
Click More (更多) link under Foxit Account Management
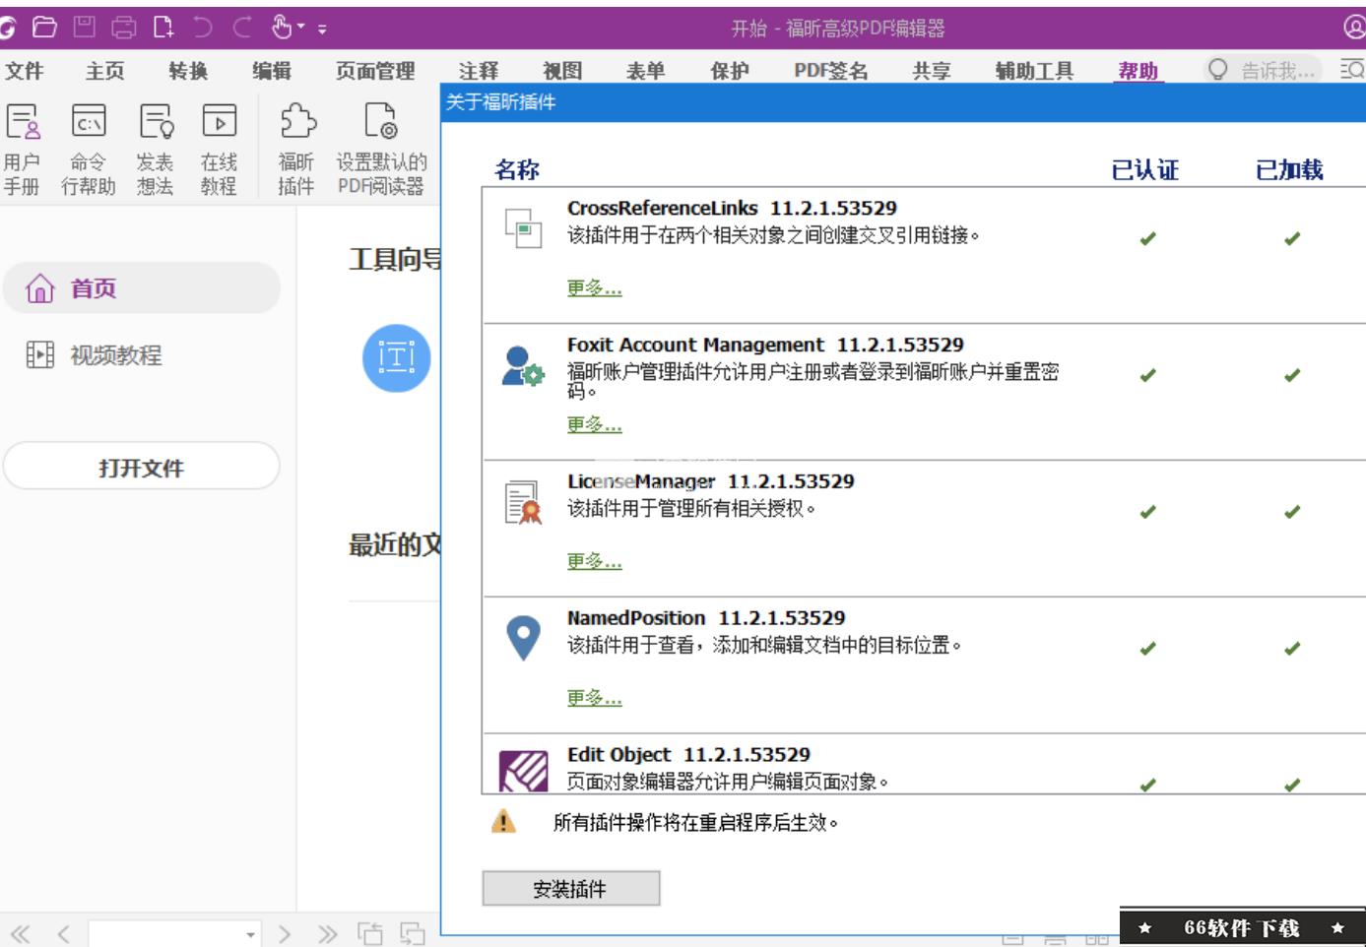coord(594,424)
